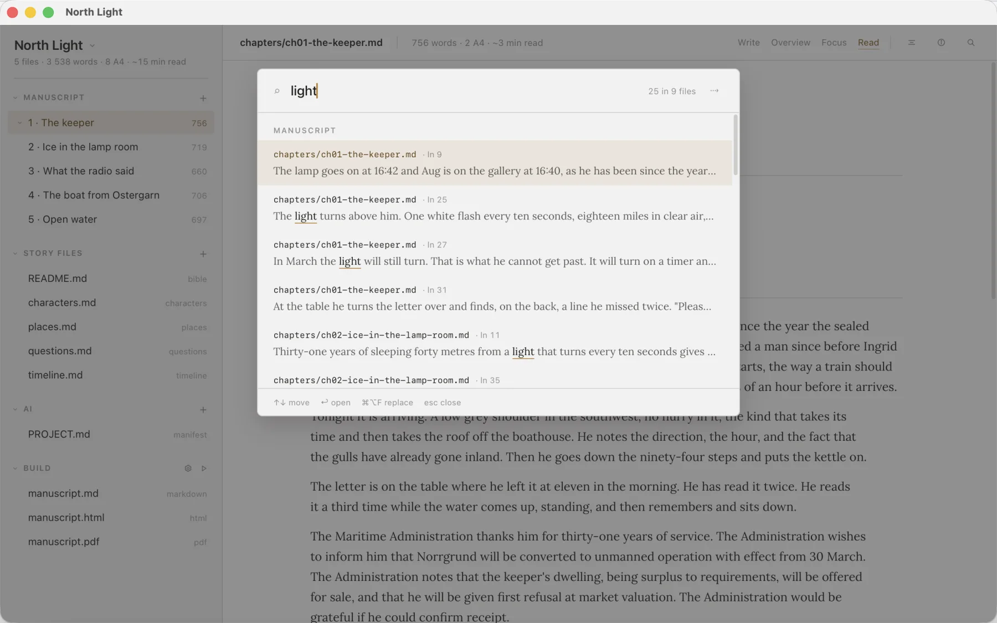Select chapter 4 The boat from Ostergarn
997x623 pixels.
pyautogui.click(x=111, y=195)
